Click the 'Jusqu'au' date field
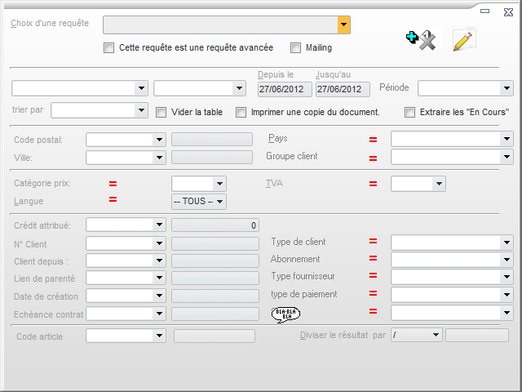Image resolution: width=522 pixels, height=392 pixels. [343, 89]
